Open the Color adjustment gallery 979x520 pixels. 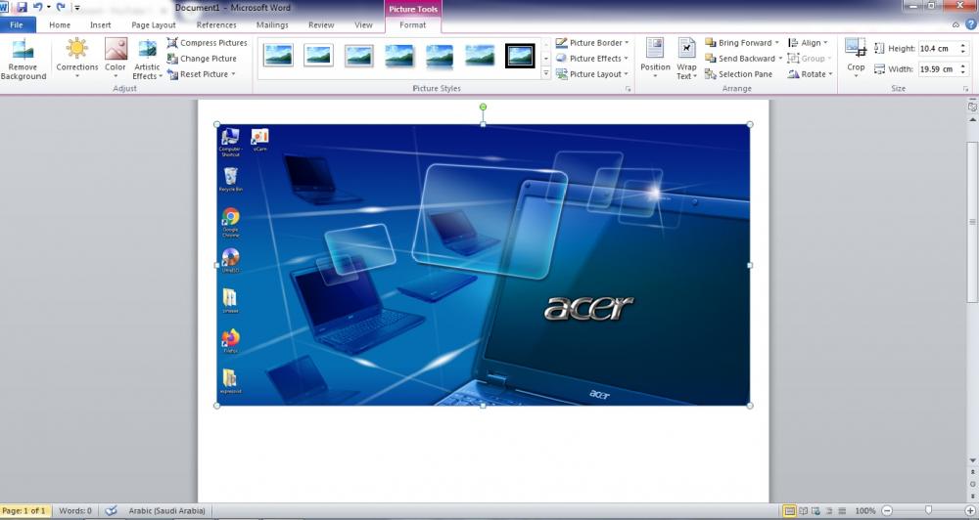tap(115, 58)
